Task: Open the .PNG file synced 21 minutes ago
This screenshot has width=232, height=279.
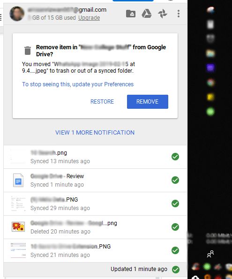Action: point(95,250)
